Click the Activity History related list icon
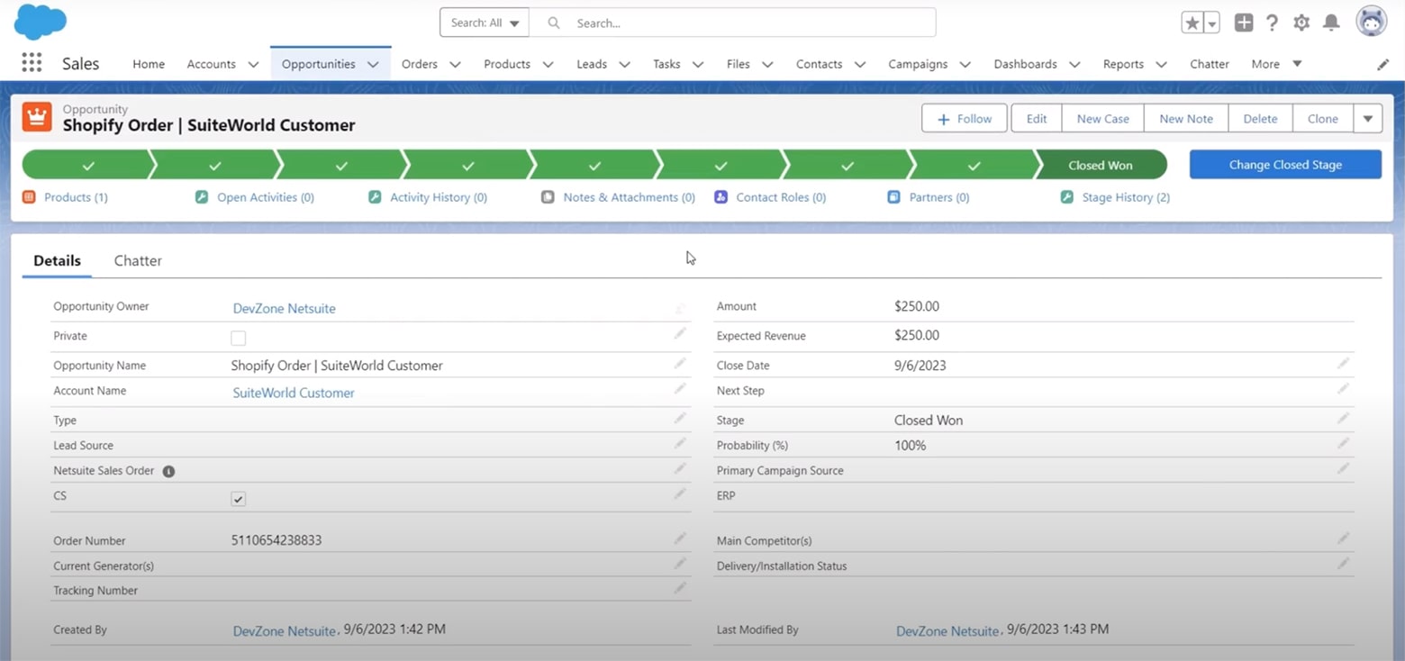 (x=375, y=196)
